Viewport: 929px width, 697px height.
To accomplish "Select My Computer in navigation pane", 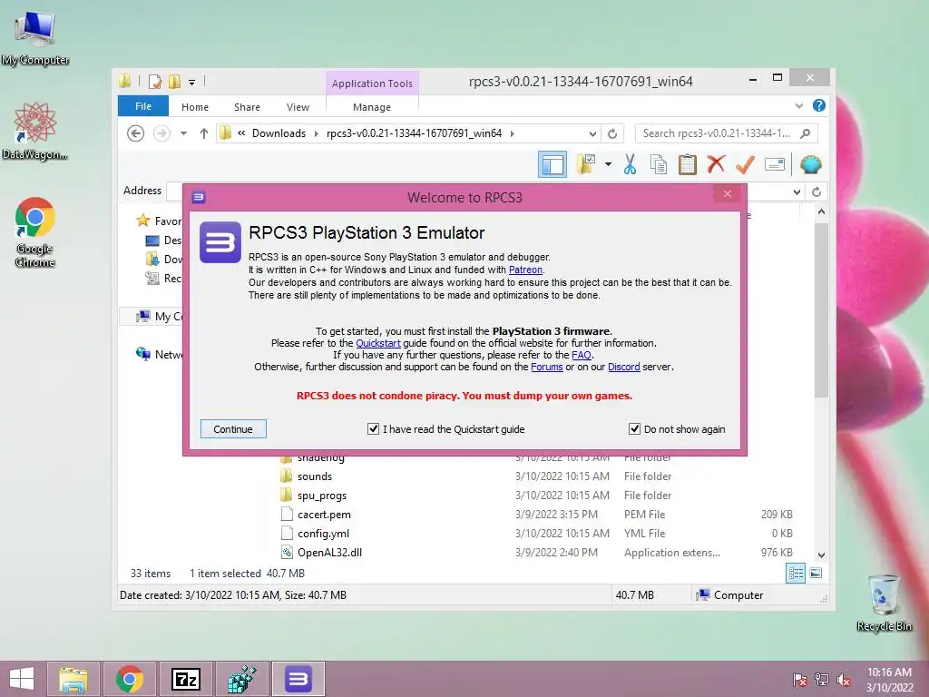I will pyautogui.click(x=160, y=317).
